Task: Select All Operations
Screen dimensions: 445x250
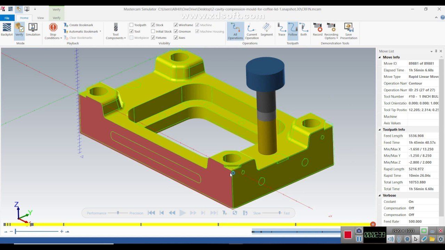Action: click(x=235, y=31)
